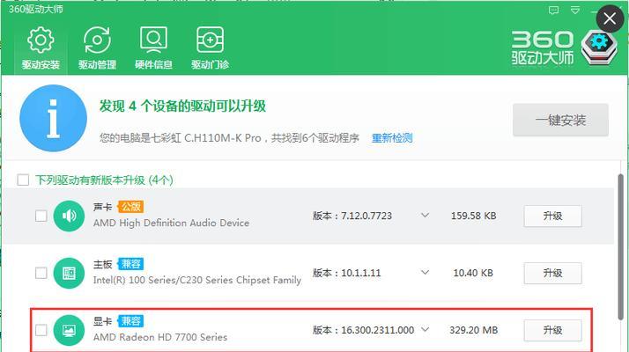The image size is (629, 352).
Task: Click the 159.58 KB size value
Action: pos(473,216)
